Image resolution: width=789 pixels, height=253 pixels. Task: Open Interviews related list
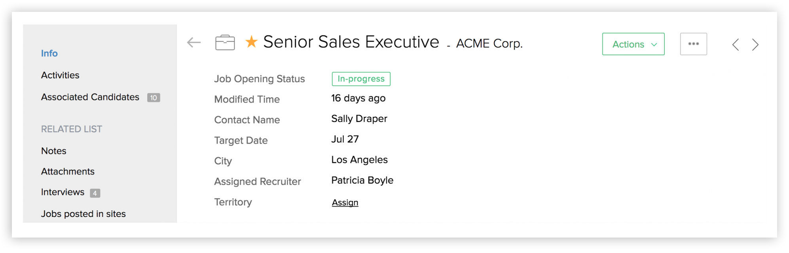pos(63,192)
